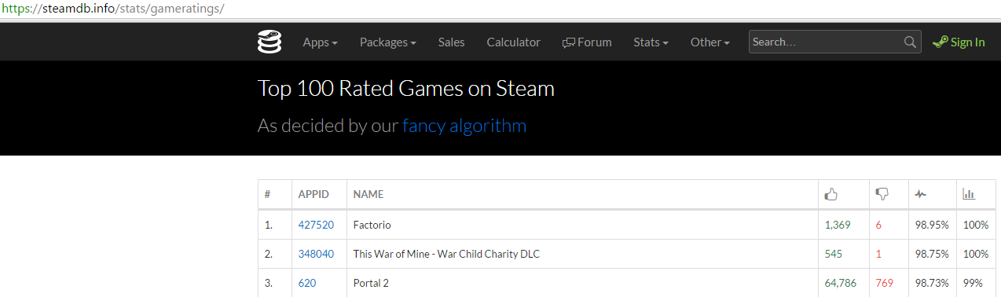The width and height of the screenshot is (1001, 297).
Task: Click the browser address bar URL
Action: click(x=112, y=9)
